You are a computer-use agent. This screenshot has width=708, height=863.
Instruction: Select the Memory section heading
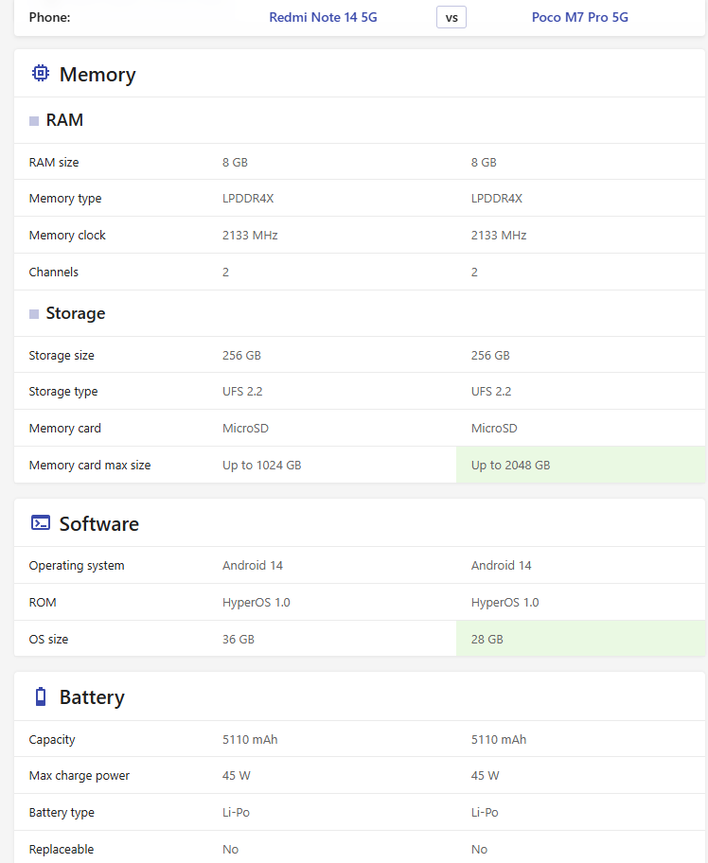pyautogui.click(x=97, y=75)
